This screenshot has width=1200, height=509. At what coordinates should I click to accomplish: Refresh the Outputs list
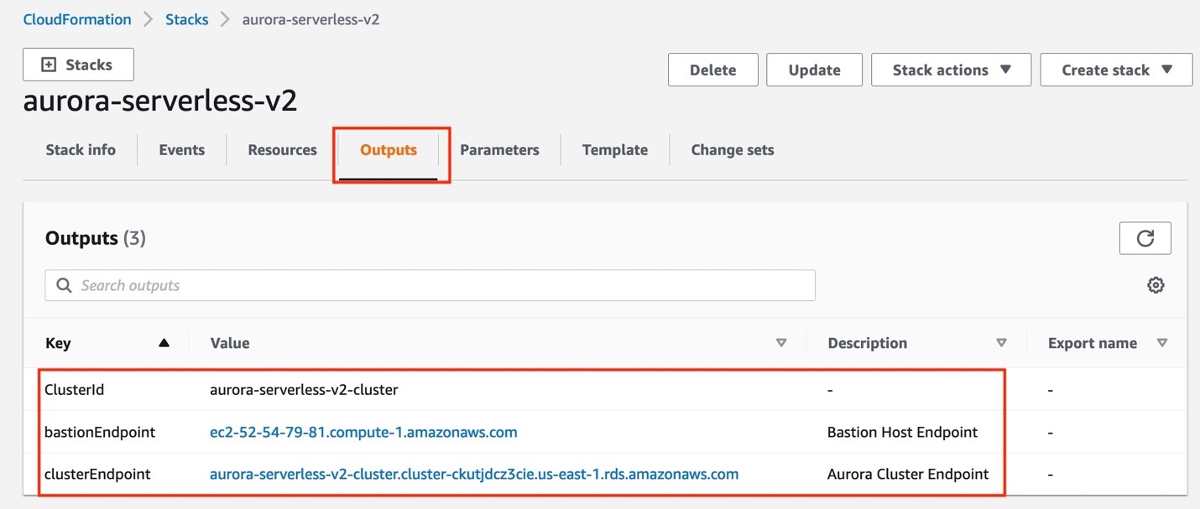click(x=1145, y=238)
